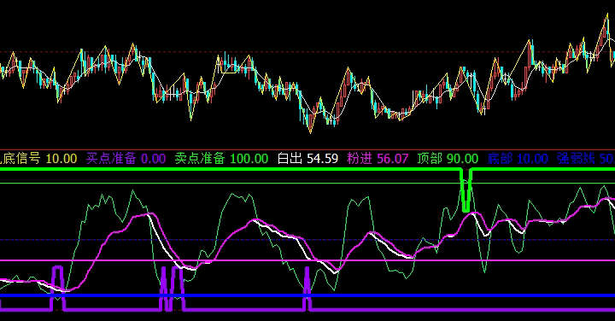Select the thick blue horizontal bottom line
615x321 pixels.
(307, 295)
